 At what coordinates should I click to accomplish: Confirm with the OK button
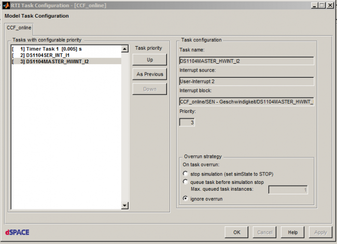point(237,232)
